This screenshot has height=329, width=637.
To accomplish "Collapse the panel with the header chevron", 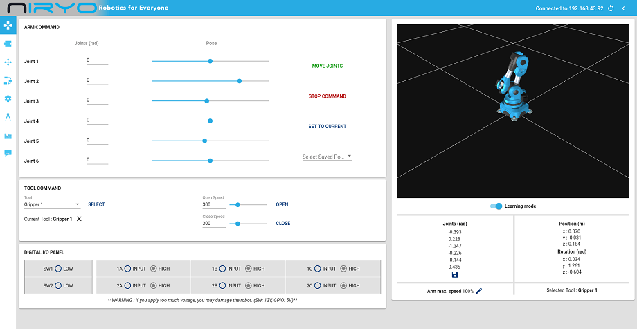I will click(x=624, y=8).
